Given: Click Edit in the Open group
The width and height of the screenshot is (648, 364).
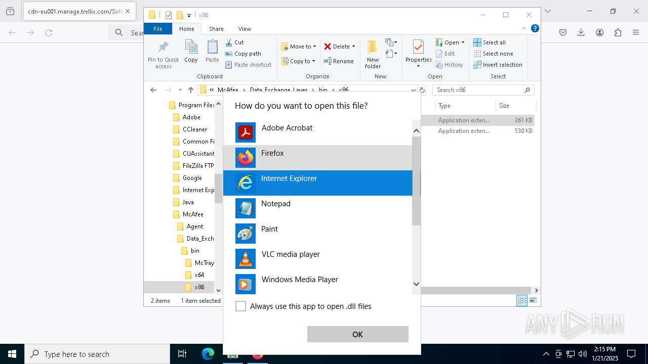Looking at the screenshot, I should click(x=445, y=54).
